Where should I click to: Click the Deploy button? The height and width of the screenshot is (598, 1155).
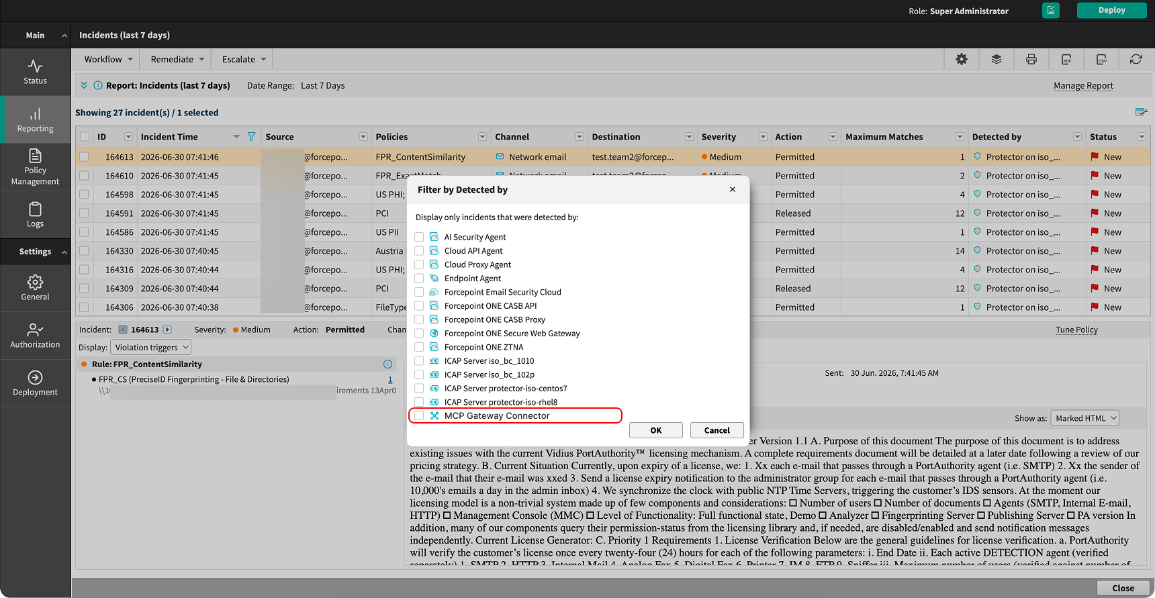pos(1111,10)
